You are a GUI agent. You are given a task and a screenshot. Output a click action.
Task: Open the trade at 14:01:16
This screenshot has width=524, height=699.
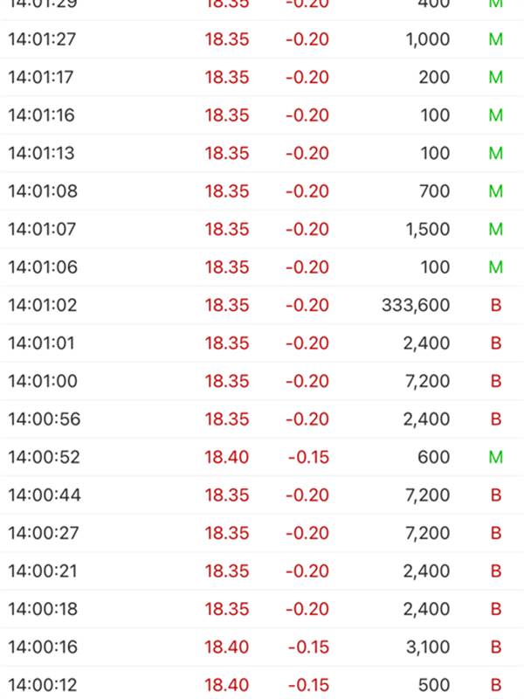(262, 115)
